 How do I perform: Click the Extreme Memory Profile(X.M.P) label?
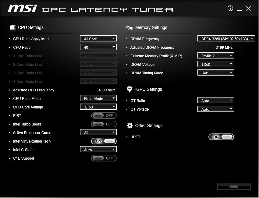(x=156, y=56)
